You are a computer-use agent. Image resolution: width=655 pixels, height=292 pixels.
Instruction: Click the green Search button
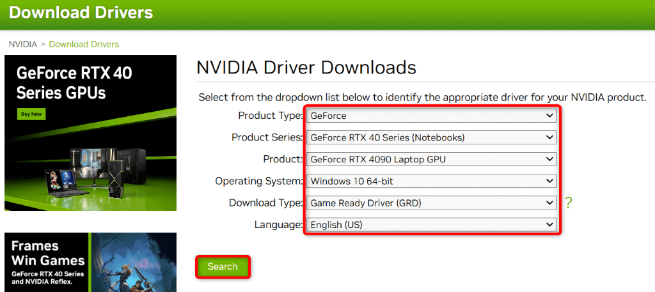[223, 266]
